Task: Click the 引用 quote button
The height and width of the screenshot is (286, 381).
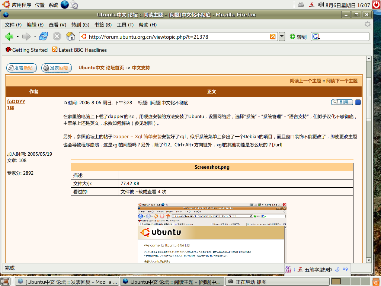Action: [342, 102]
